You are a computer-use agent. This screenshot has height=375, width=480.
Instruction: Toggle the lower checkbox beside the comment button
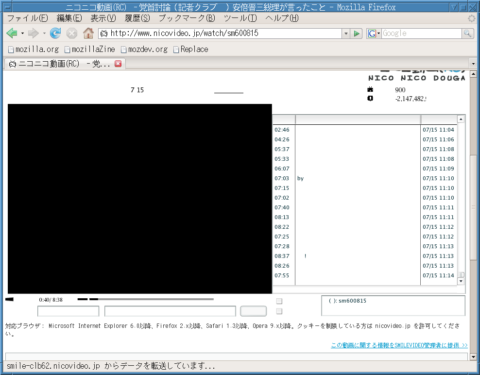tap(279, 311)
